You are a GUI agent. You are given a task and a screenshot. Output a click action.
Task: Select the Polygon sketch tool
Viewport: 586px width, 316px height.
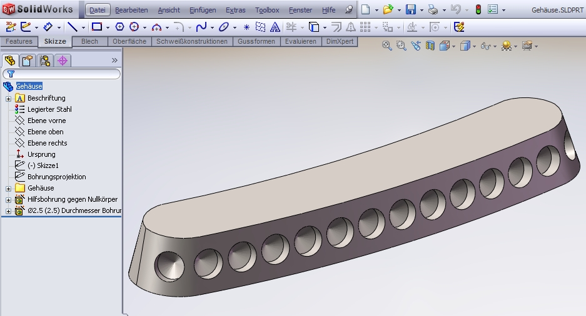(x=119, y=27)
